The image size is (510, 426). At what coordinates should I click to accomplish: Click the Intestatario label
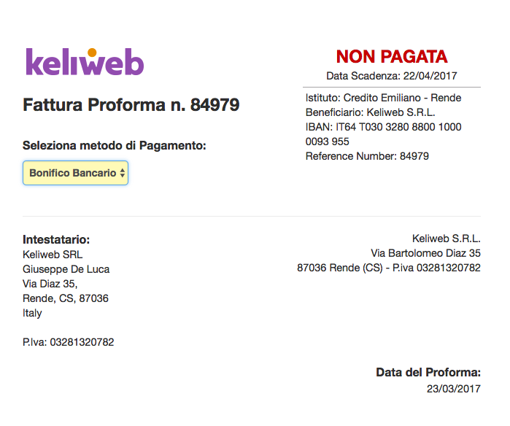coord(56,240)
